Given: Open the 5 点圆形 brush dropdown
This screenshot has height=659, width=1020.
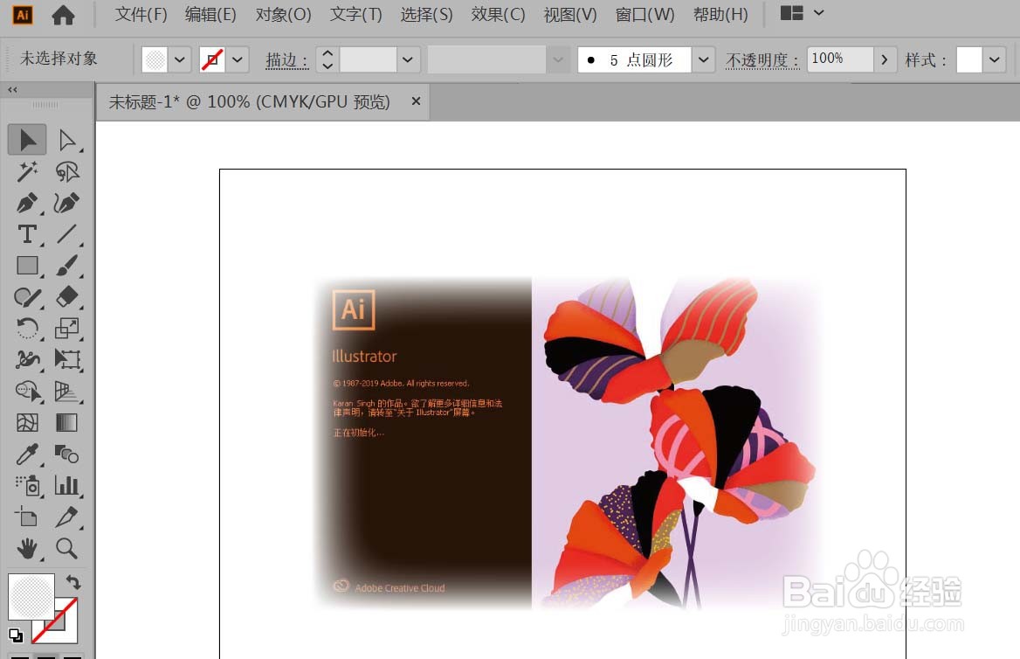Looking at the screenshot, I should tap(703, 60).
